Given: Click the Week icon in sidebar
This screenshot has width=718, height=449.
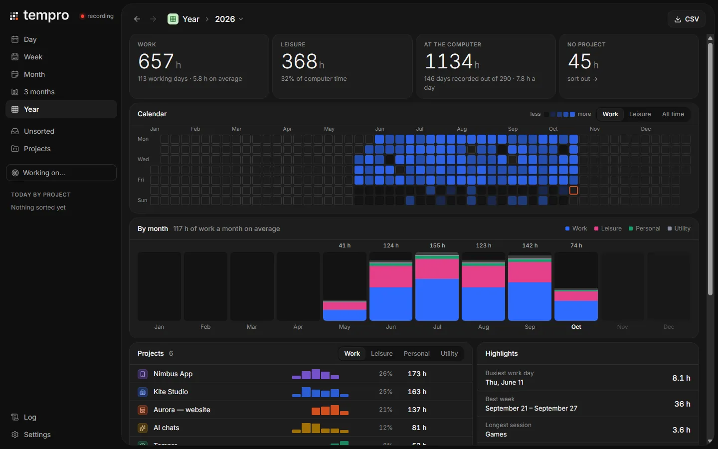Looking at the screenshot, I should tap(15, 57).
